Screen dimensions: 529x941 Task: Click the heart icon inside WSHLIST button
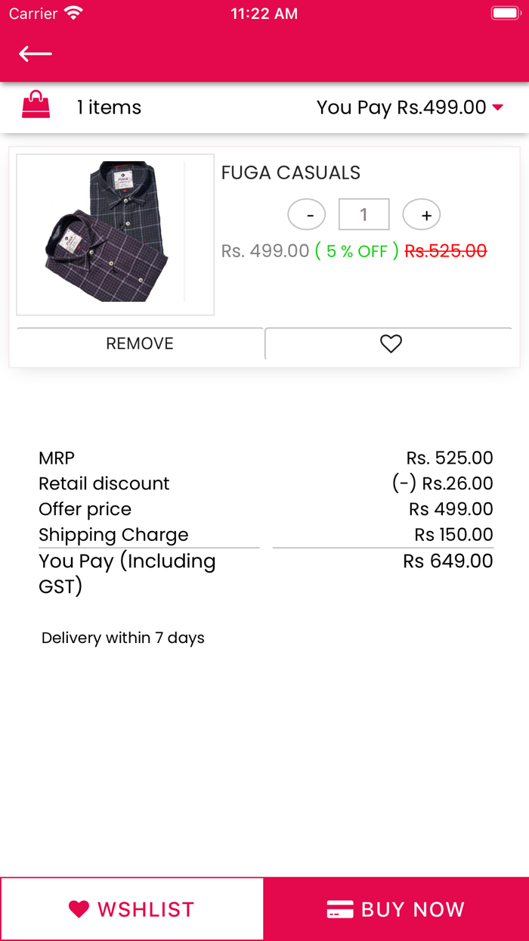coord(79,908)
